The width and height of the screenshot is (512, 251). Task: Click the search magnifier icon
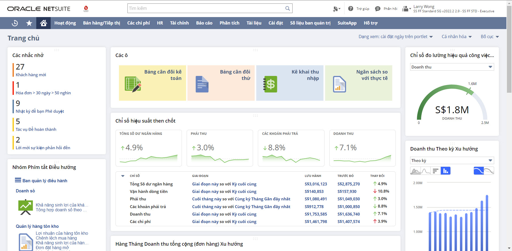click(x=287, y=8)
